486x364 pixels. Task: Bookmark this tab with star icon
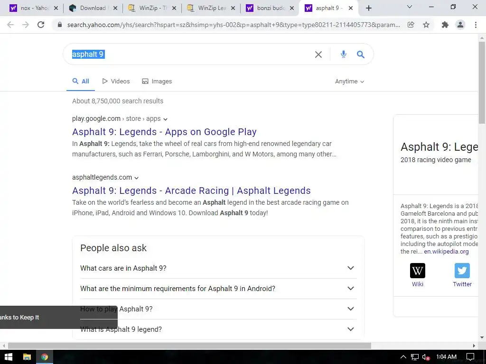426,25
